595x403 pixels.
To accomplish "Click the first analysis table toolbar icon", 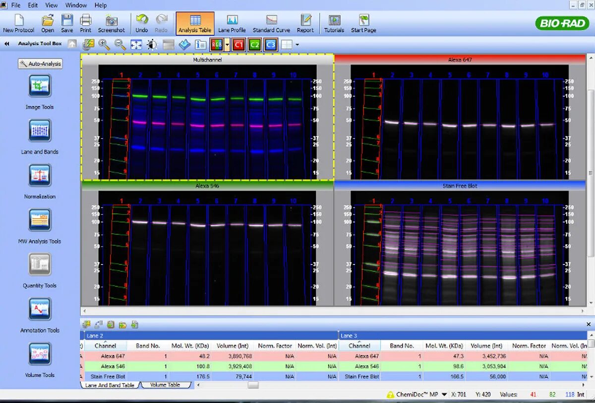I will pos(87,325).
